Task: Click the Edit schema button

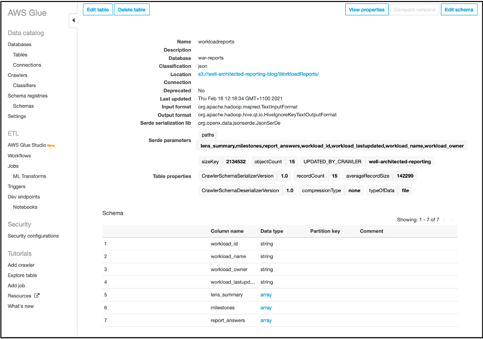Action: (459, 9)
